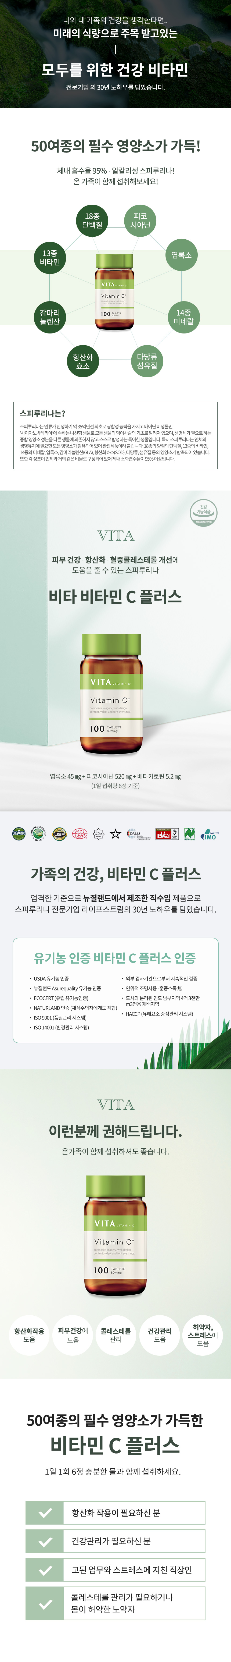
Task: Click the 스피루리나는? description box
Action: click(115, 435)
